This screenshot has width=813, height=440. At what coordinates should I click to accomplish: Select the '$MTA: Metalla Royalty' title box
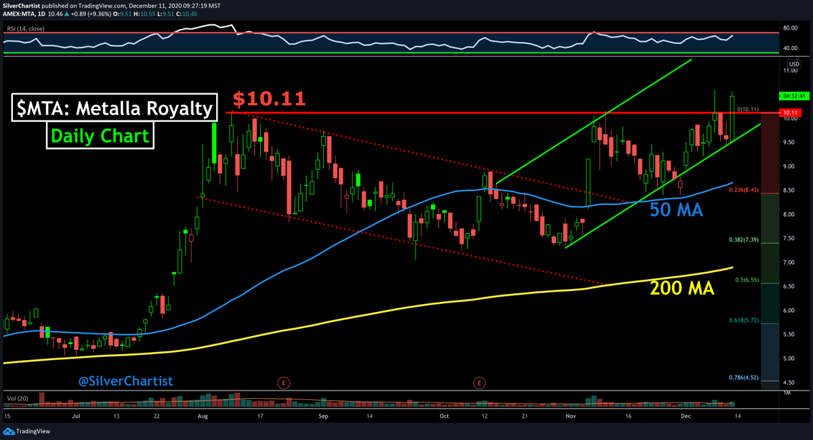(x=114, y=108)
